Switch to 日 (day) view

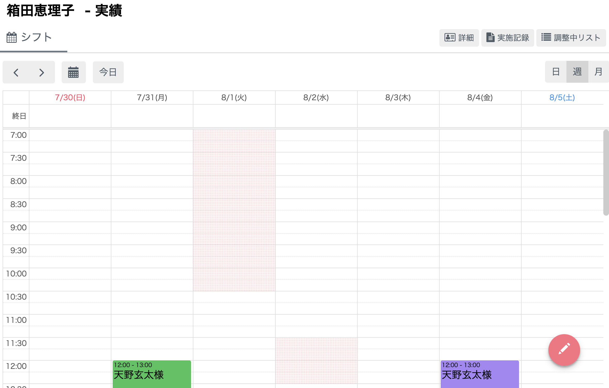tap(555, 72)
